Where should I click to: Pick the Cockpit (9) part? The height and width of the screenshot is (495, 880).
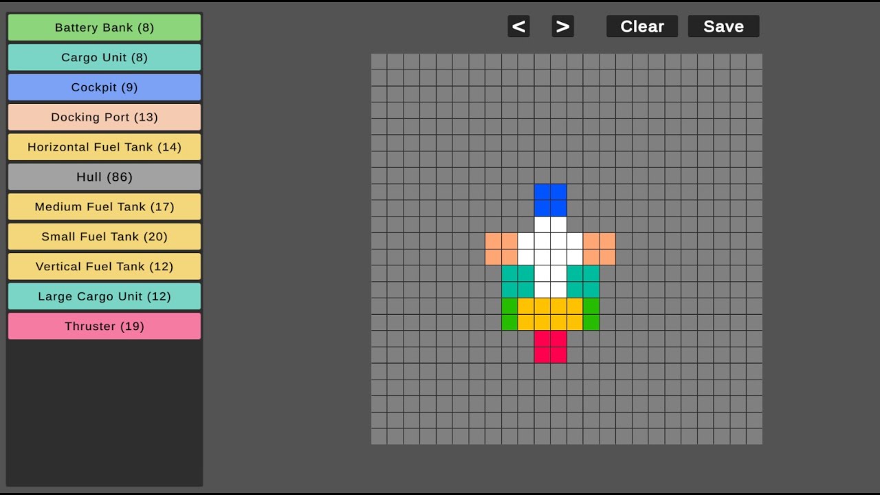click(104, 87)
